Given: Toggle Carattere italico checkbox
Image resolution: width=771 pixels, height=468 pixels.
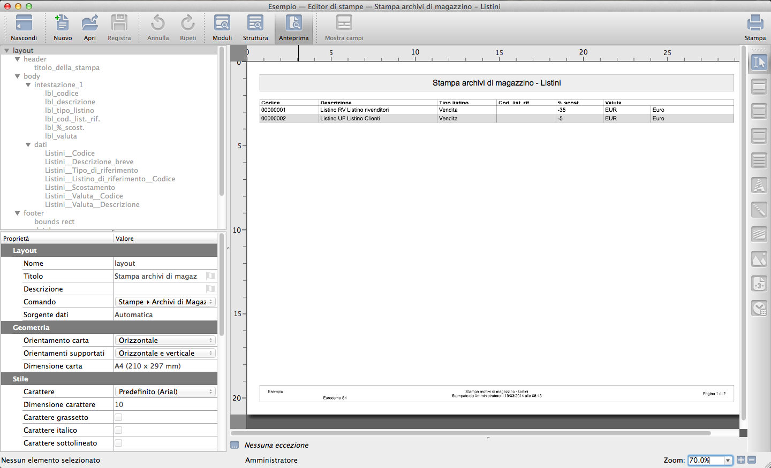Looking at the screenshot, I should point(118,430).
